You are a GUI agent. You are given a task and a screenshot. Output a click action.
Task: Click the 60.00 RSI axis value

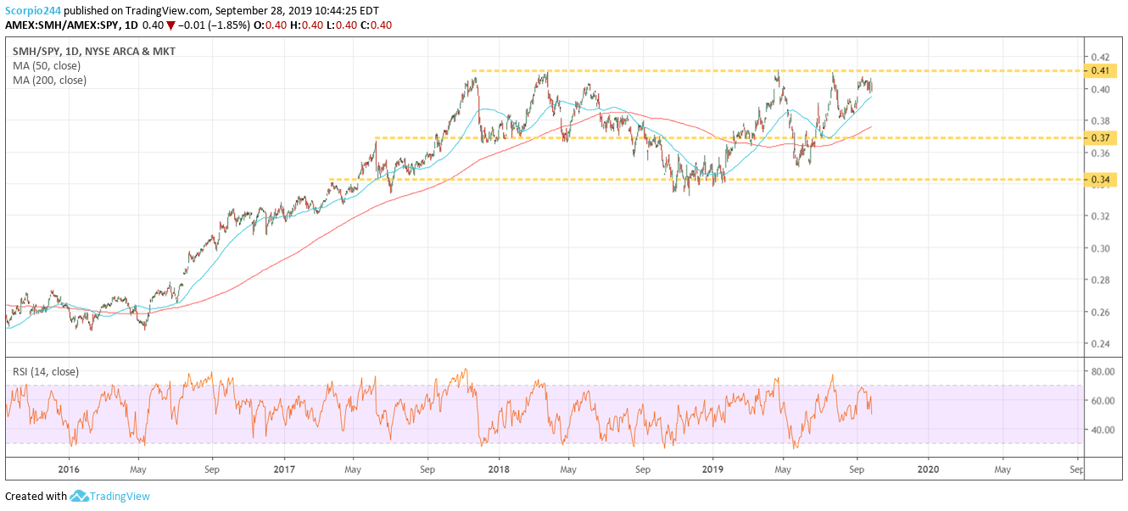click(x=1103, y=401)
